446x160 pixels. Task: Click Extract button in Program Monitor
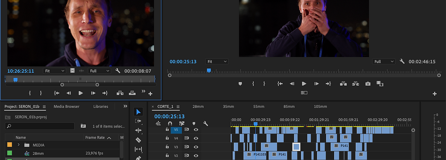pyautogui.click(x=356, y=84)
